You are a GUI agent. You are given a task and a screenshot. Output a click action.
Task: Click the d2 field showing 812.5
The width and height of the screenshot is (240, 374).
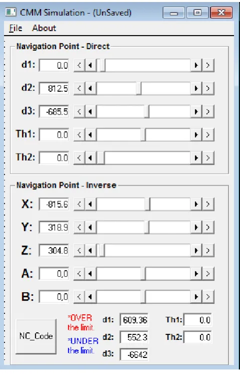[54, 88]
